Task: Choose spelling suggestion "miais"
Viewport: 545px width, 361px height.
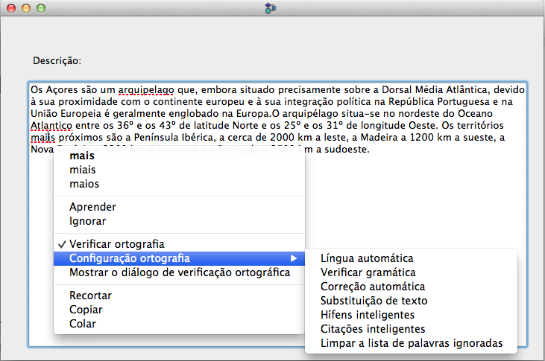Action: (x=83, y=170)
